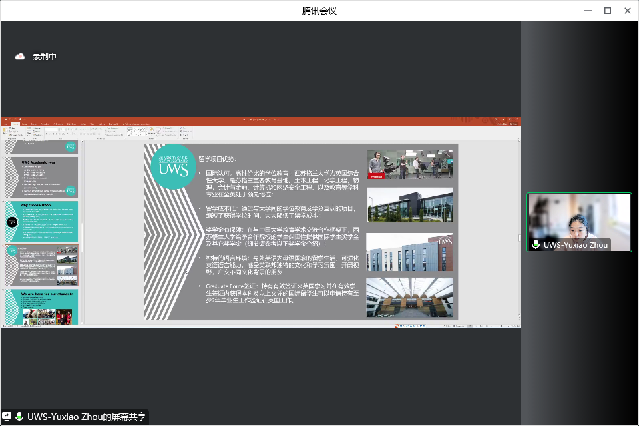This screenshot has width=639, height=426.
Task: Switch to Normal view via status bar icon
Action: click(470, 326)
